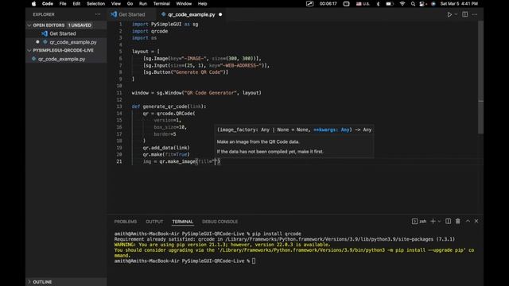The image size is (509, 286).
Task: Click the 1 UNSAVED badge
Action: click(80, 25)
